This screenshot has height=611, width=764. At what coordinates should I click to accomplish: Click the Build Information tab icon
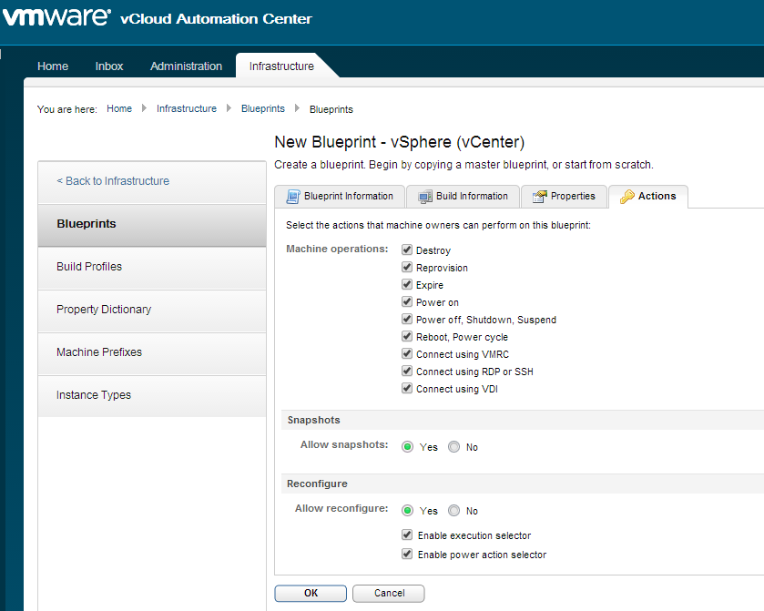click(x=425, y=196)
